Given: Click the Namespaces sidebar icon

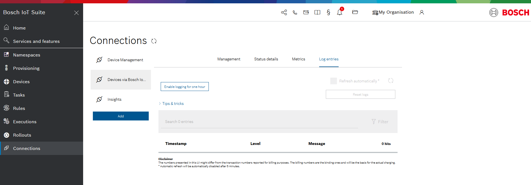Looking at the screenshot, I should click(x=6, y=55).
